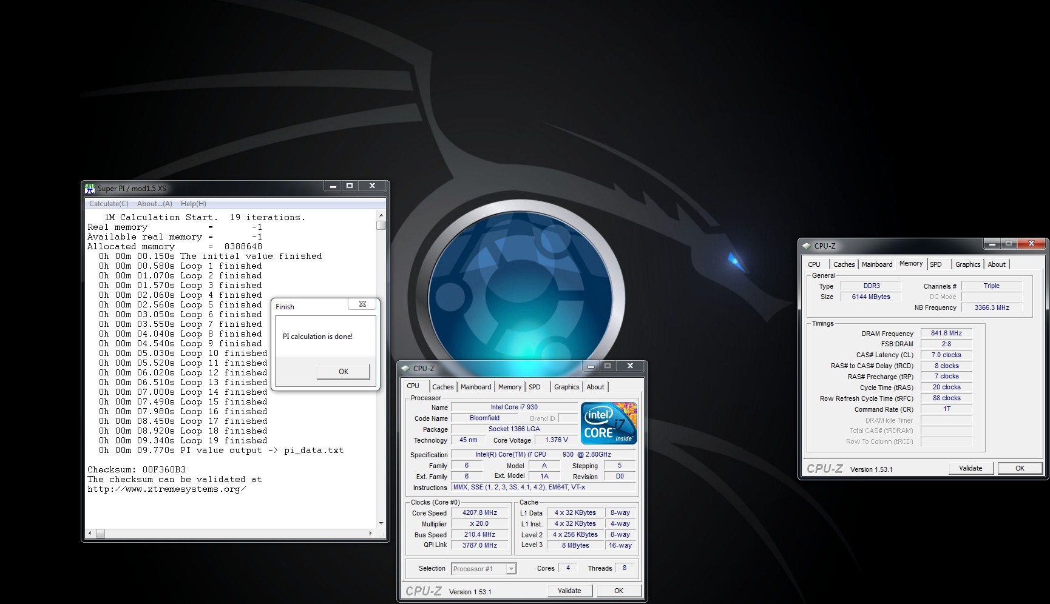The width and height of the screenshot is (1050, 604).
Task: Click the CAS# Latency value 7.0 clocks
Action: [x=946, y=355]
